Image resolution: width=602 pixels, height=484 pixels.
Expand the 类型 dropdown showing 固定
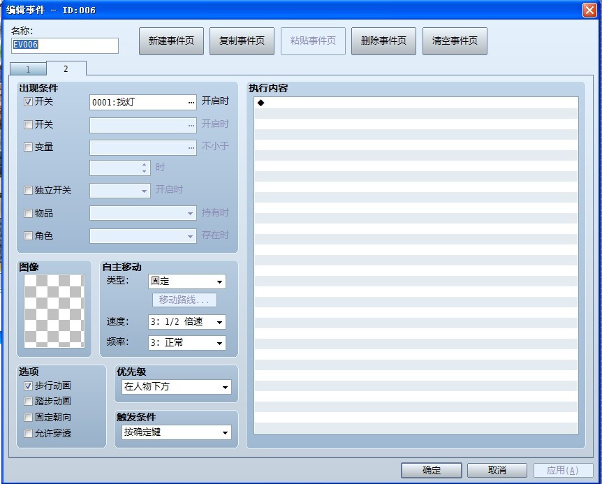(x=187, y=281)
